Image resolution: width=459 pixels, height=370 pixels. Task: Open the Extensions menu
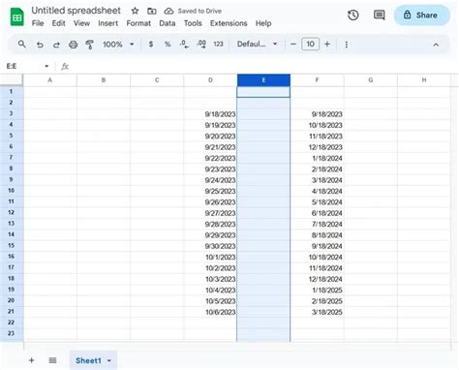[229, 23]
